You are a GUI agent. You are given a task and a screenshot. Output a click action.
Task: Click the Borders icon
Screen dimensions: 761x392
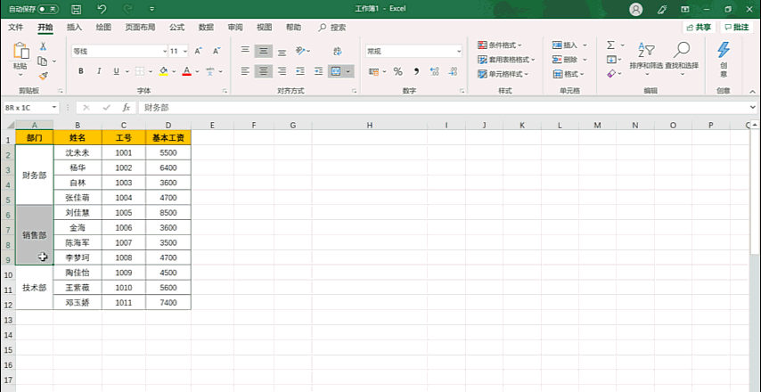tap(140, 71)
